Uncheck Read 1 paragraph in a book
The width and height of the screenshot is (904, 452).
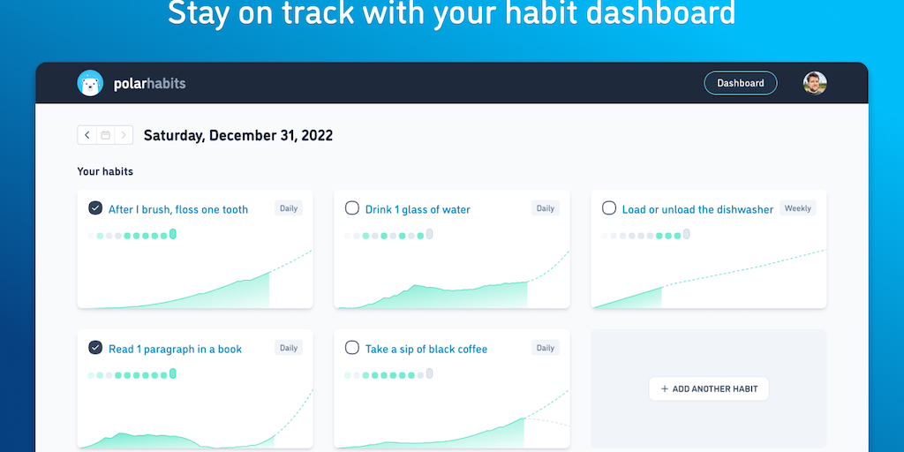[x=95, y=348]
